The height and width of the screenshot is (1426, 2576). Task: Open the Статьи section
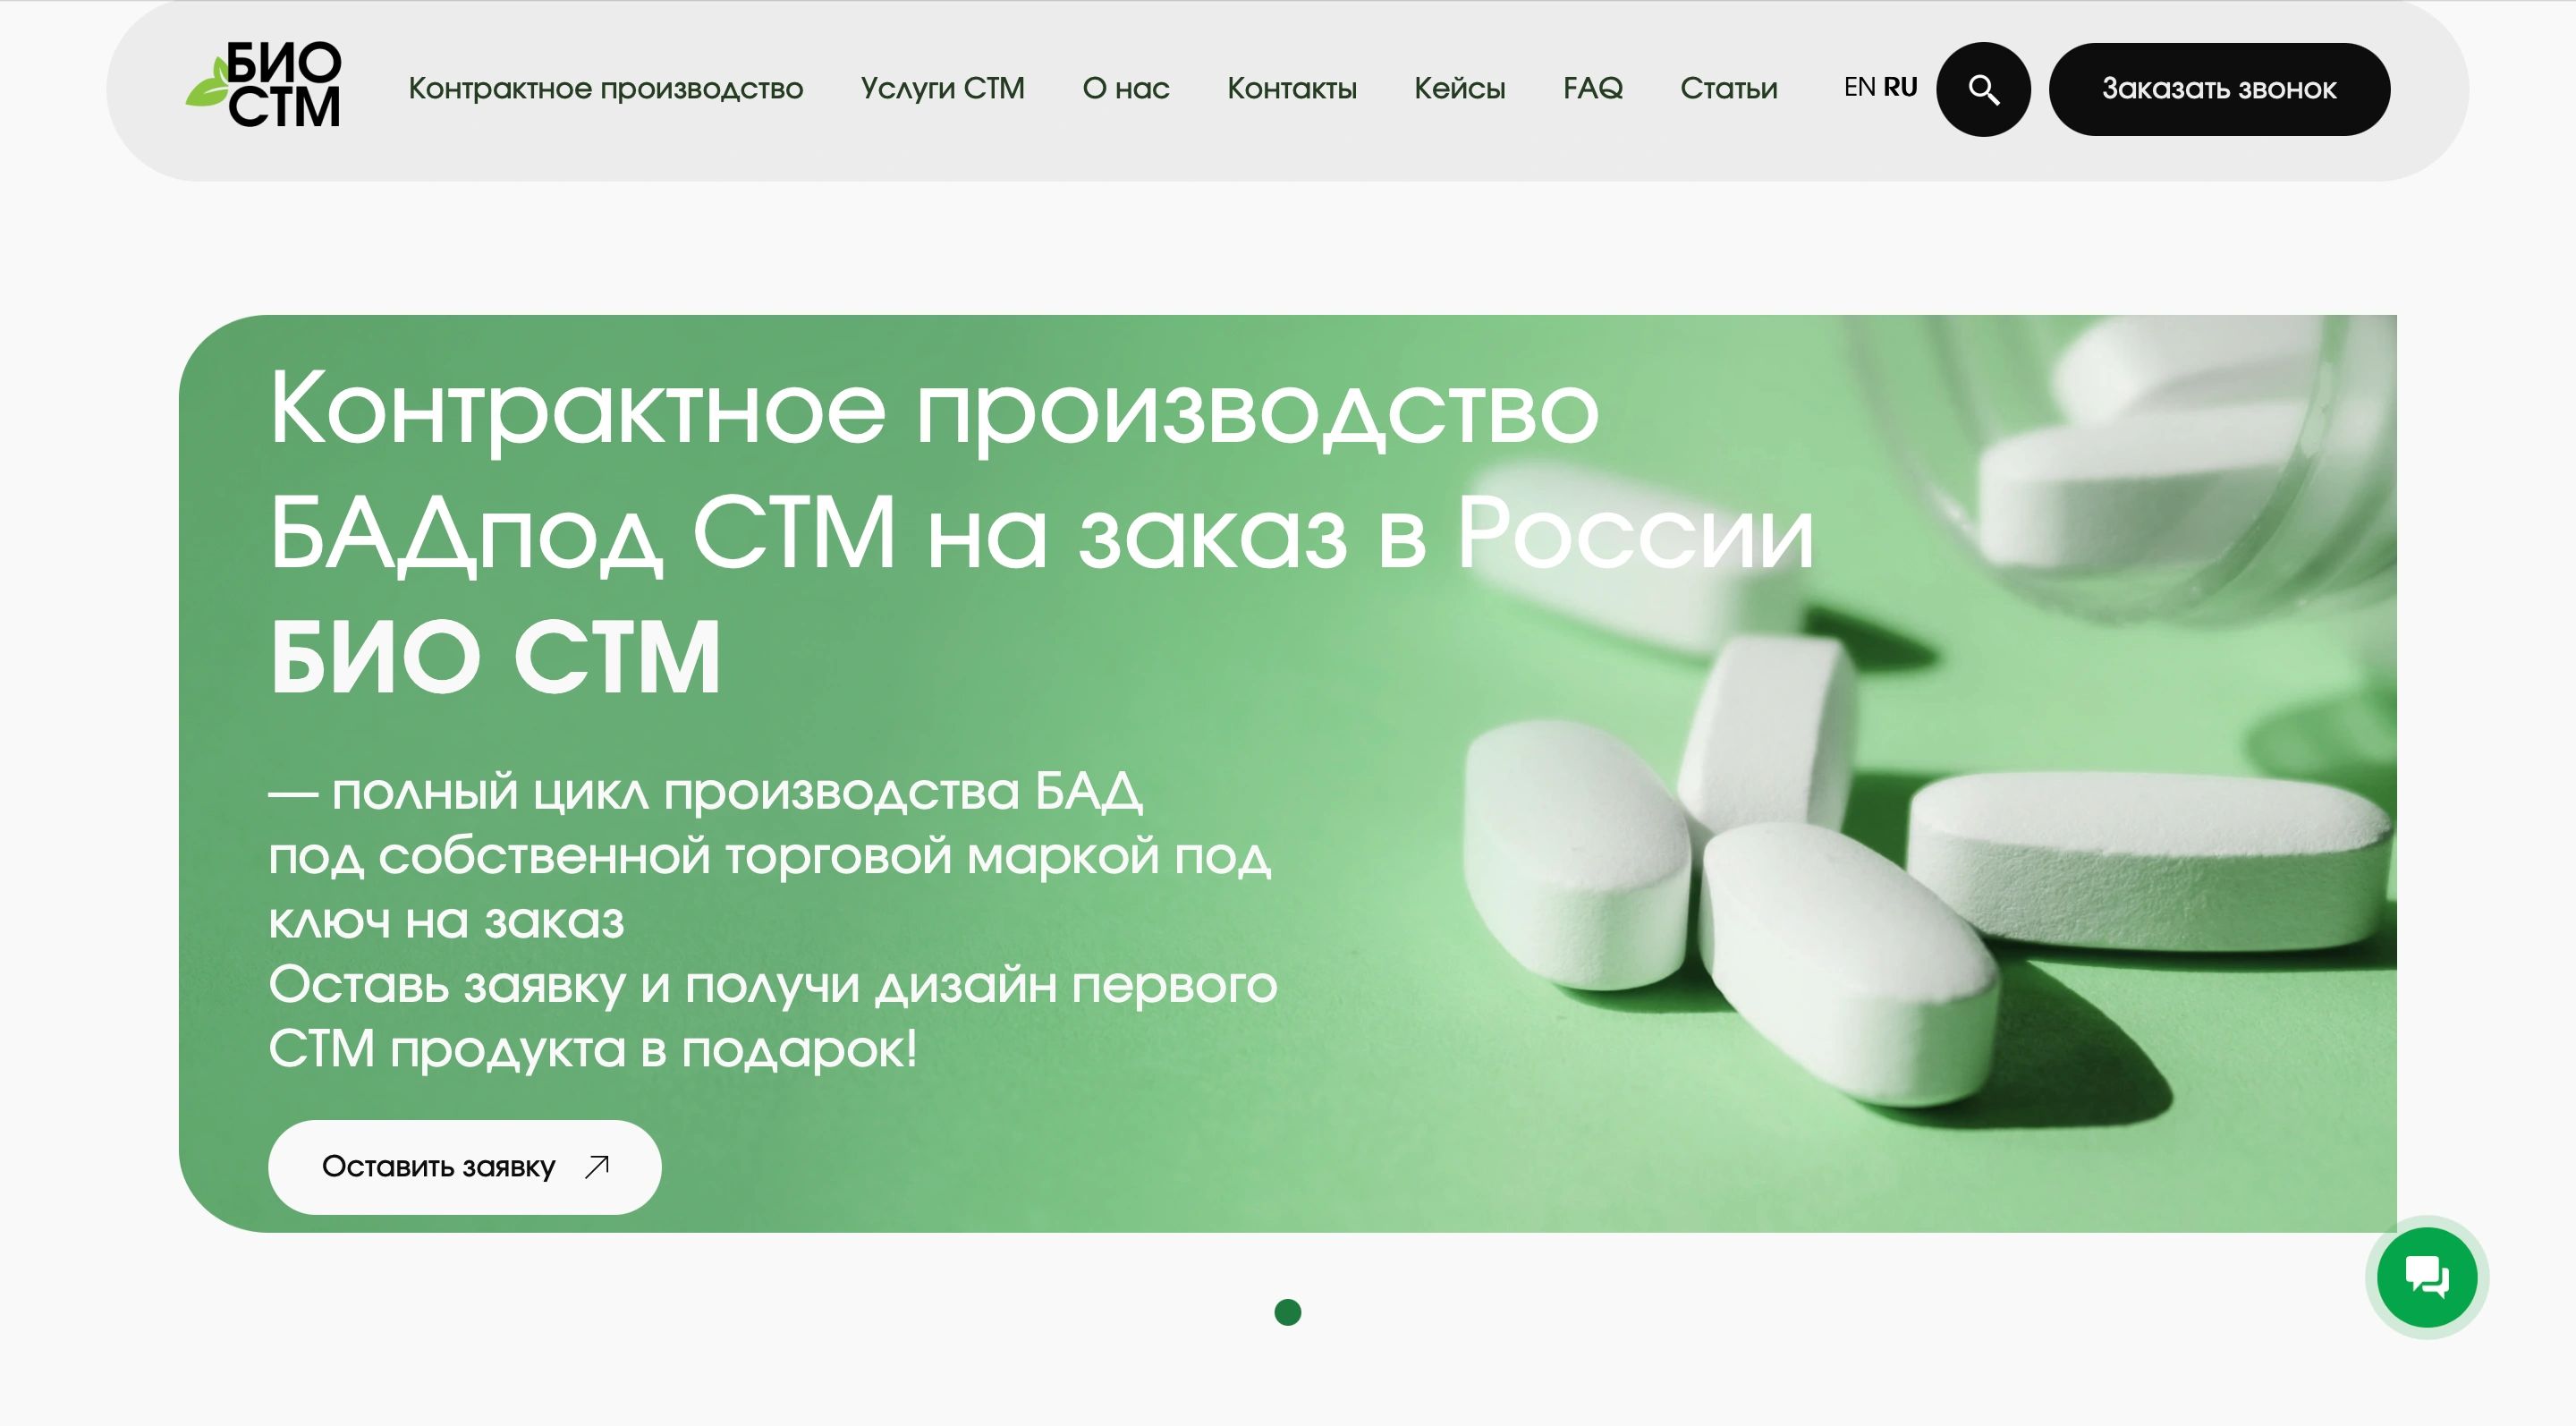[1729, 89]
